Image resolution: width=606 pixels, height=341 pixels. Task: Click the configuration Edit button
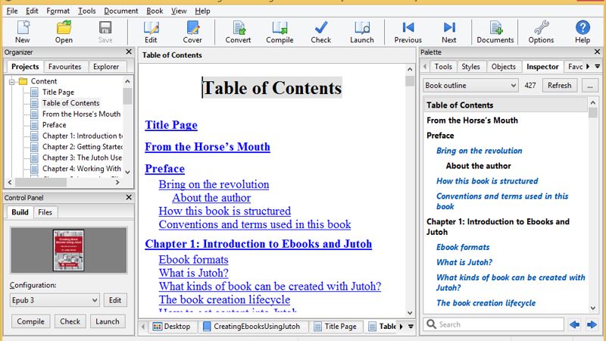(115, 300)
